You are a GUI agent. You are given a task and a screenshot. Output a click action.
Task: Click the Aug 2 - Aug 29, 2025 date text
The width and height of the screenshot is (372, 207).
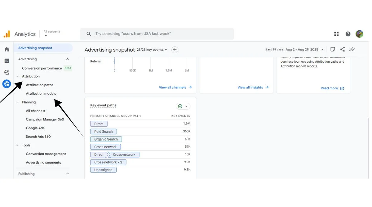tap(302, 49)
